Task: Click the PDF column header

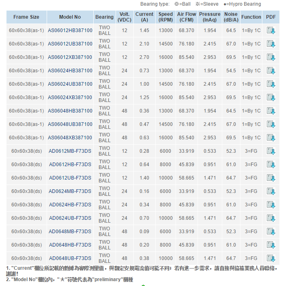Action: [271, 17]
